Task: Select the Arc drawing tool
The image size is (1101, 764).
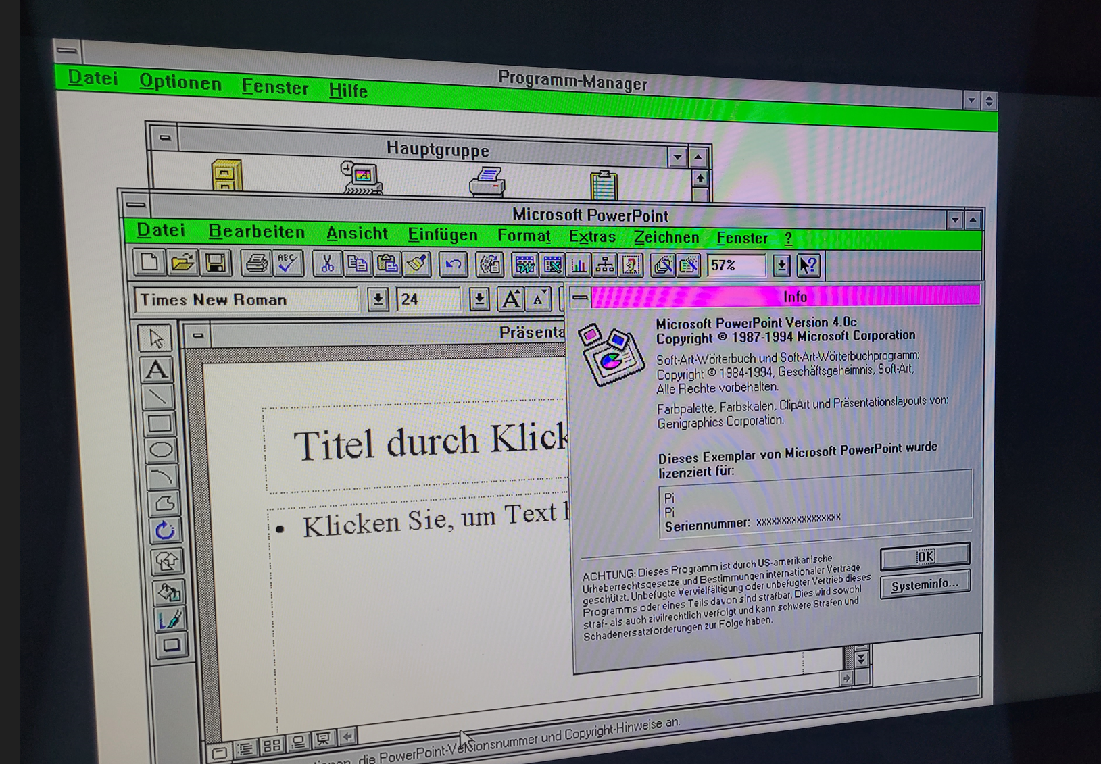Action: 162,476
